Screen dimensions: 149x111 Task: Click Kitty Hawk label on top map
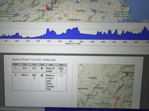coord(132,20)
